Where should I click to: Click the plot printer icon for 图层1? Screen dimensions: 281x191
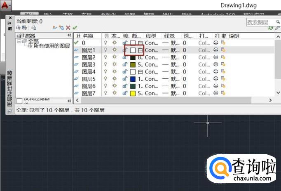point(216,50)
